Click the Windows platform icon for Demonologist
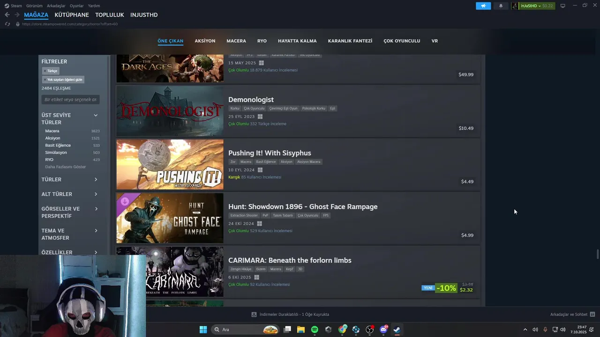 260,117
